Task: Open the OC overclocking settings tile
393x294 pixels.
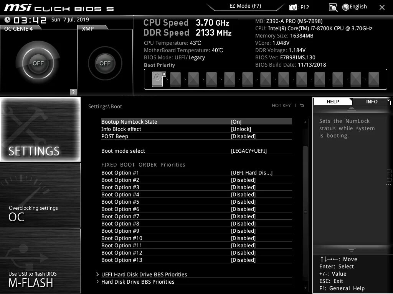Action: pos(40,195)
